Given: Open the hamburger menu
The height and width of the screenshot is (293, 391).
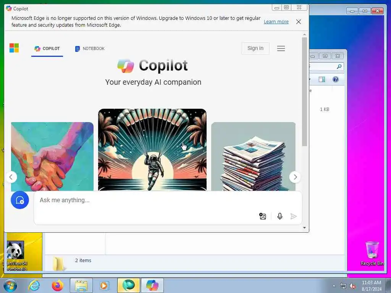Looking at the screenshot, I should point(281,48).
